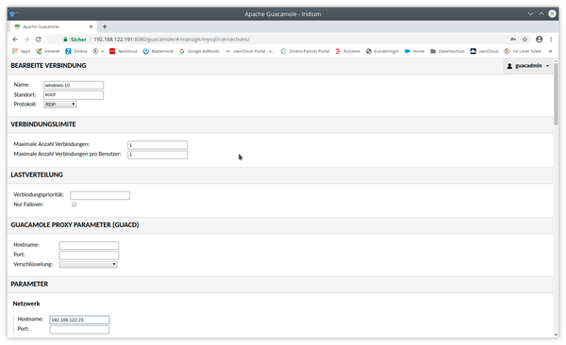The width and height of the screenshot is (566, 345).
Task: Open the Zimbra Partner Portal bookmark
Action: click(x=306, y=51)
